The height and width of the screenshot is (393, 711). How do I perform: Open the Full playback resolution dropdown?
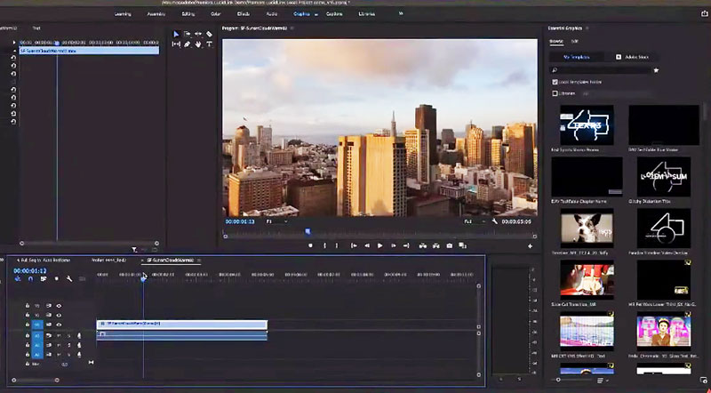point(472,221)
